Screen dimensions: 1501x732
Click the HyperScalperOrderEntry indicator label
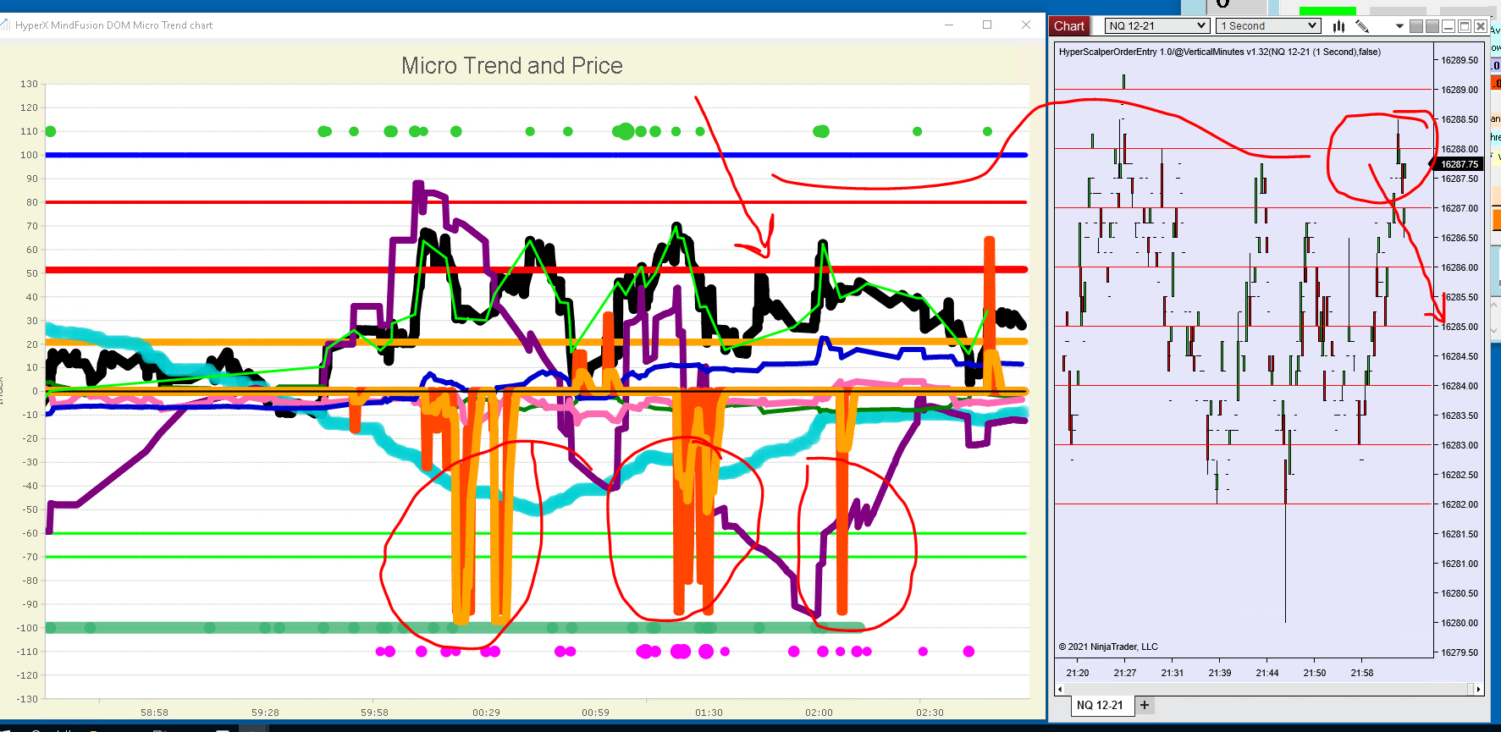1220,52
